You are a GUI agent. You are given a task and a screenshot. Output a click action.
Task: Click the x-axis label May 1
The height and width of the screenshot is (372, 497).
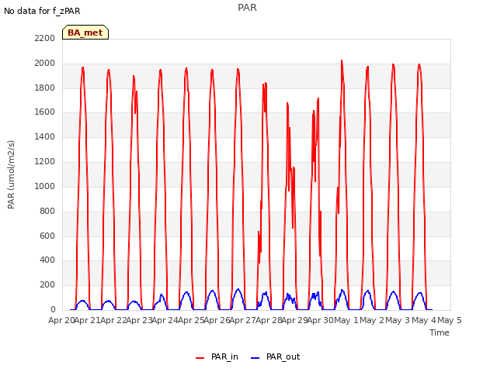pyautogui.click(x=346, y=320)
